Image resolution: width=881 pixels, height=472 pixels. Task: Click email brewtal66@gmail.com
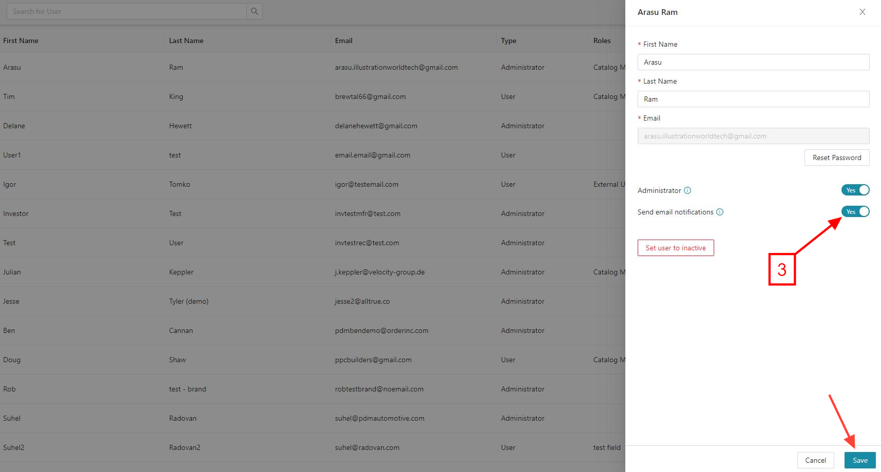pos(370,96)
